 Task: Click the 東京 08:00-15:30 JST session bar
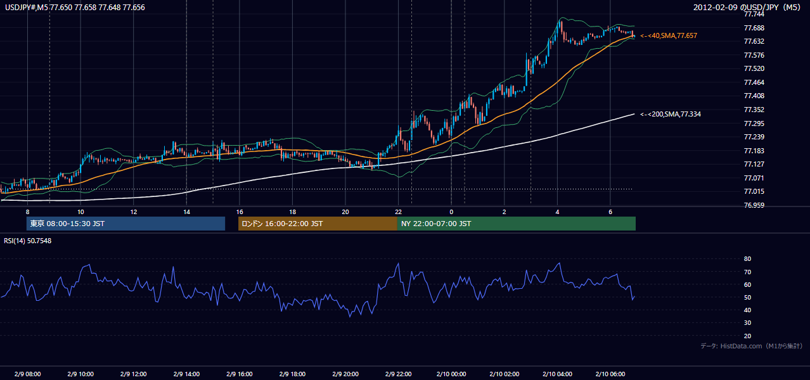point(125,224)
